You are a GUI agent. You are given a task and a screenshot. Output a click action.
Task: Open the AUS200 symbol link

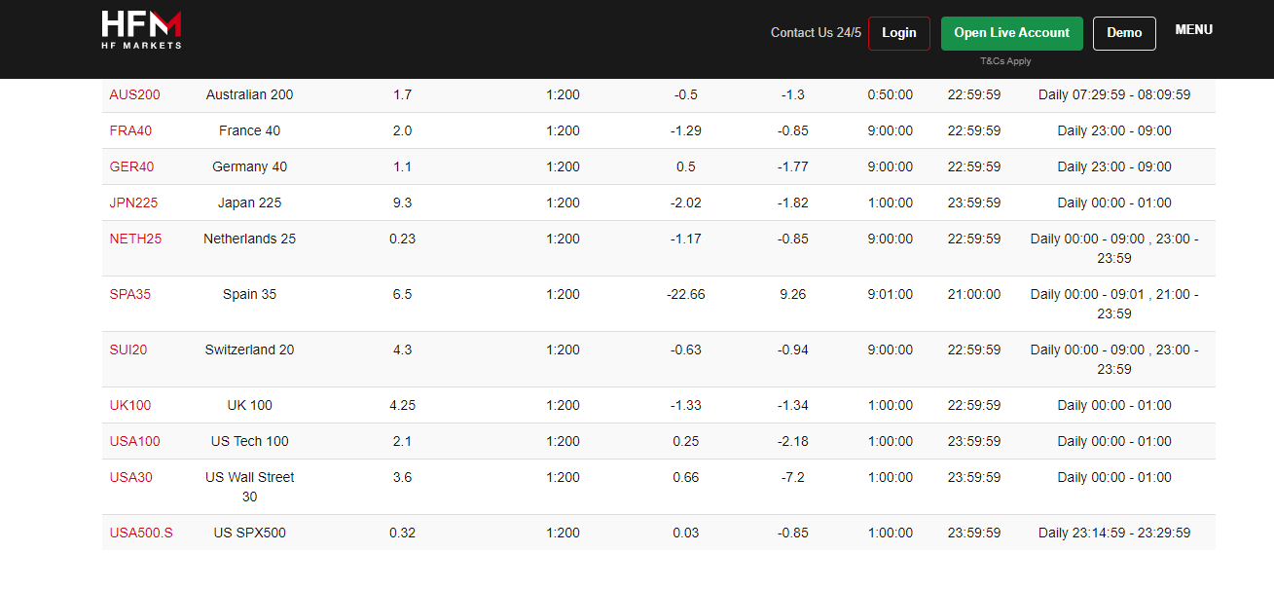(x=135, y=94)
